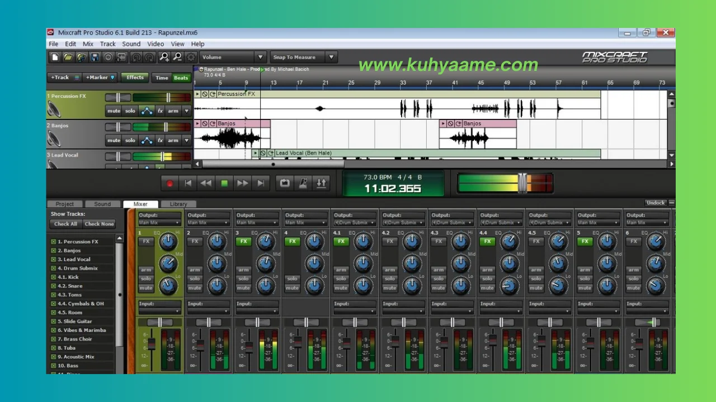Open the Video menu
The image size is (716, 402).
point(156,44)
